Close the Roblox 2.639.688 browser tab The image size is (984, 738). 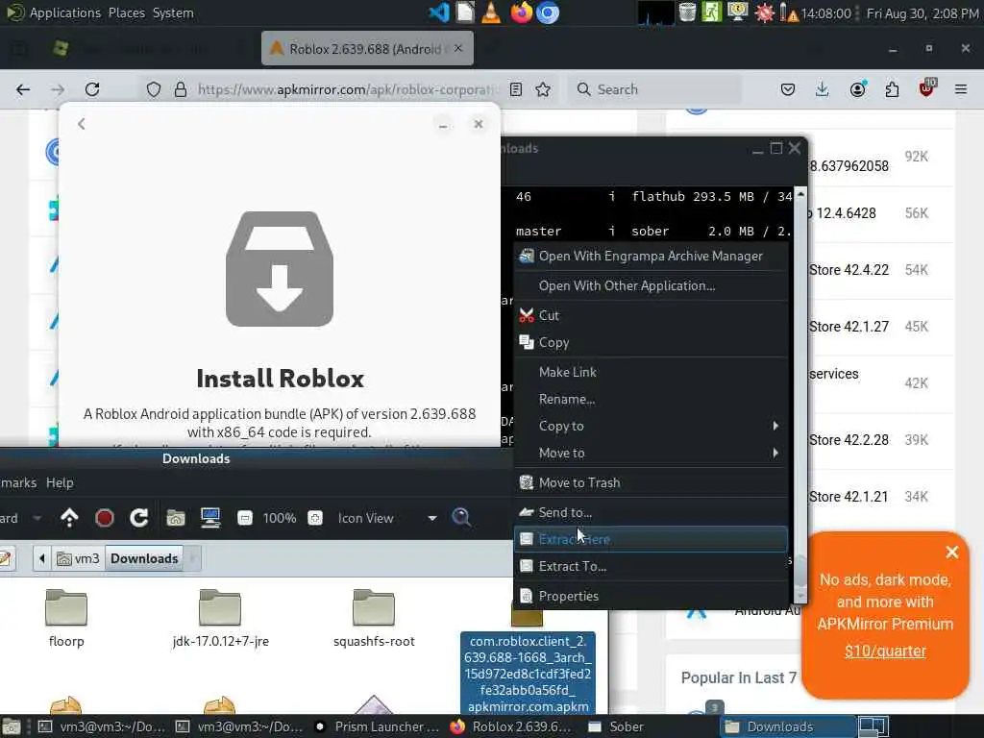tap(458, 48)
